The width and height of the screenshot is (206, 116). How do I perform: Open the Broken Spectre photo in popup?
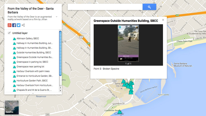(128, 43)
